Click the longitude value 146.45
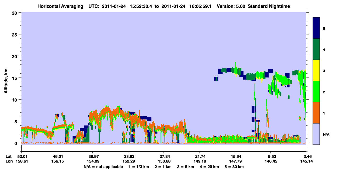Image resolution: width=340 pixels, height=174 pixels. click(270, 161)
